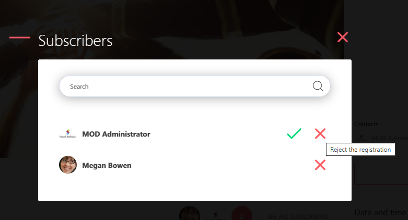Click the red subscriber count badge '2'
408x220 pixels.
(242, 214)
